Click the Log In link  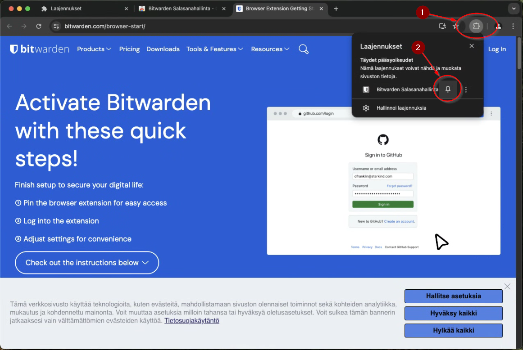497,49
